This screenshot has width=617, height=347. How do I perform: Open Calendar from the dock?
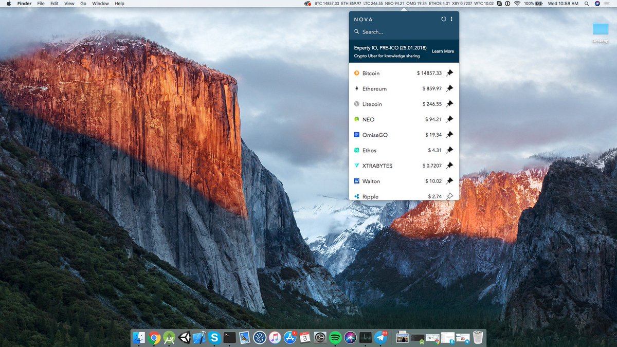tap(305, 337)
